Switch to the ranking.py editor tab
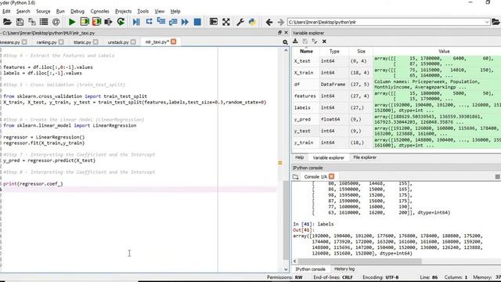This screenshot has width=501, height=282. 47,42
